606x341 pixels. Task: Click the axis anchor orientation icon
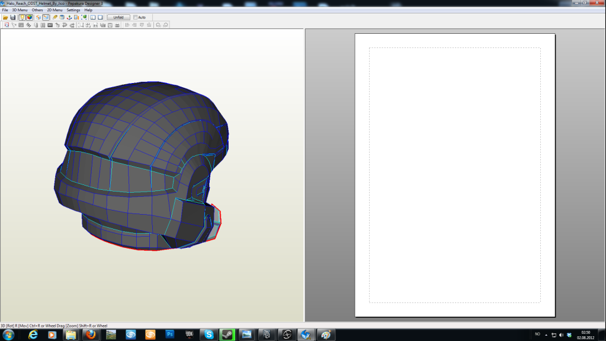click(x=69, y=17)
